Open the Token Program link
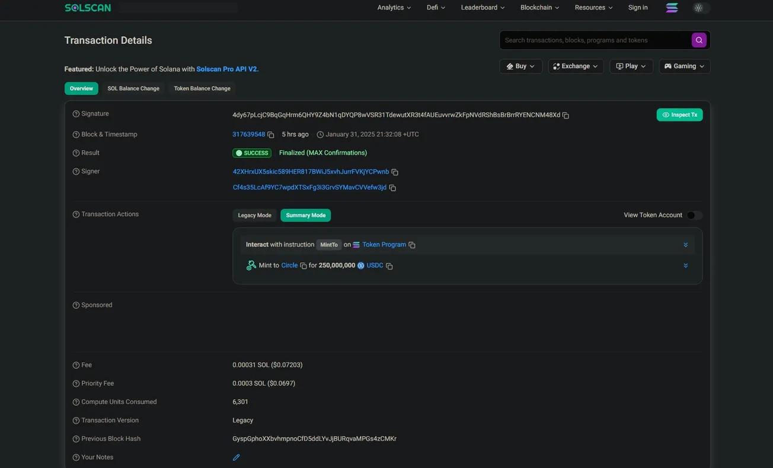Image resolution: width=773 pixels, height=468 pixels. pos(384,245)
